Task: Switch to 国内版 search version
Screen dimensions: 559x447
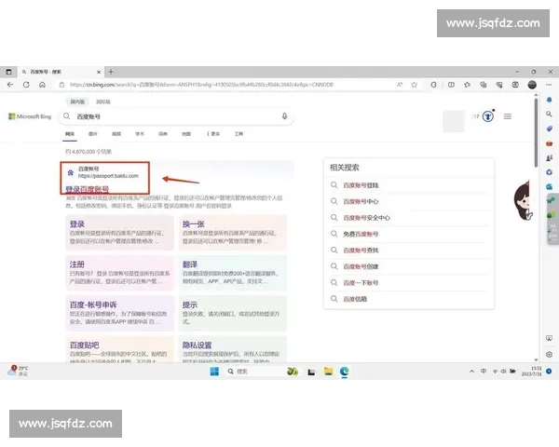Action: [77, 102]
